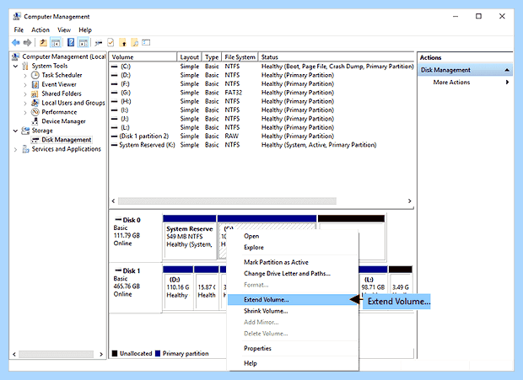The height and width of the screenshot is (380, 523).
Task: Collapse the System Tools tree node
Action: point(15,66)
